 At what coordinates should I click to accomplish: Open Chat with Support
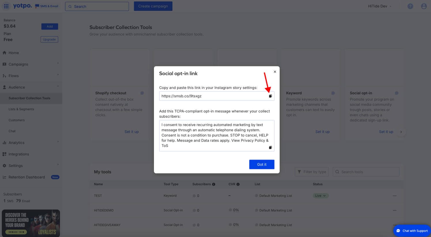[412, 231]
